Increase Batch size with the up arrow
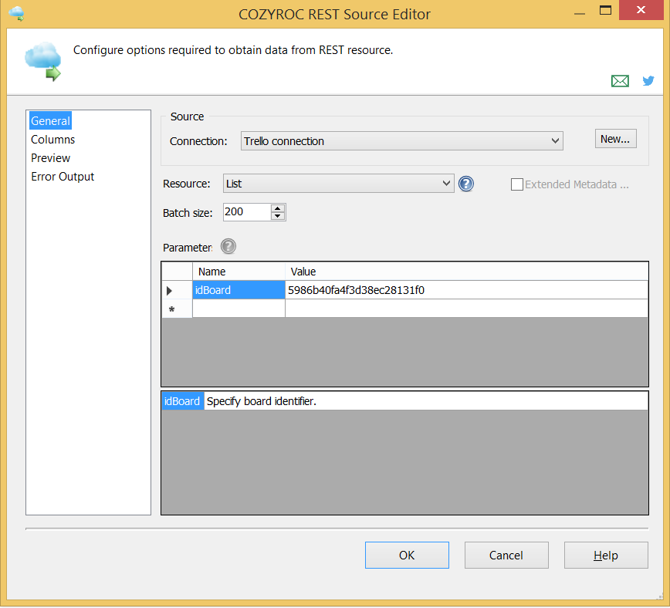670x608 pixels. tap(278, 208)
